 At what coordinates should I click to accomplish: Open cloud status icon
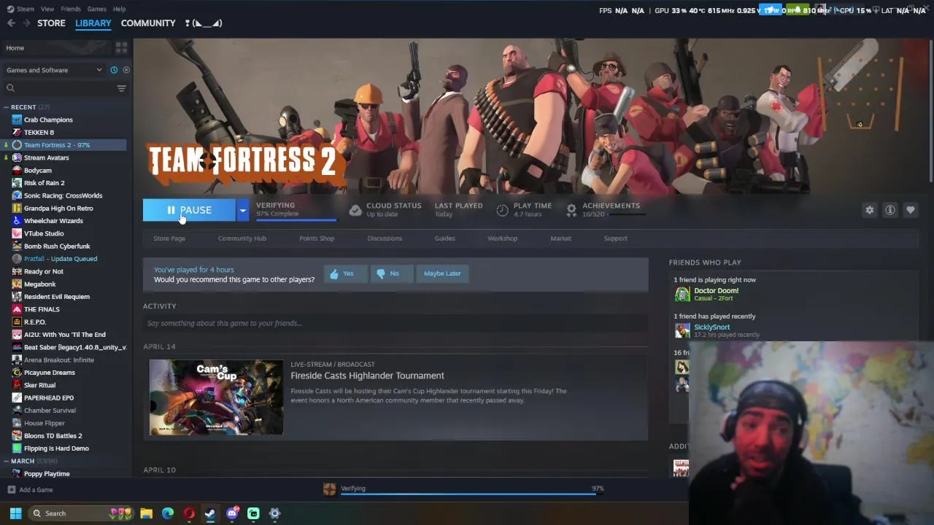click(355, 210)
